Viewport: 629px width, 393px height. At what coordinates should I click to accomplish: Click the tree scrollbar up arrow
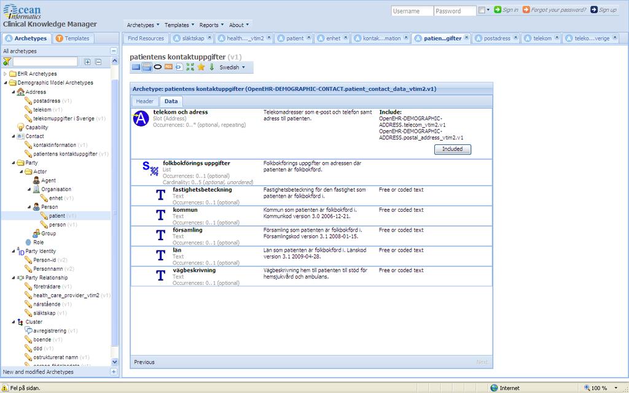pos(115,61)
